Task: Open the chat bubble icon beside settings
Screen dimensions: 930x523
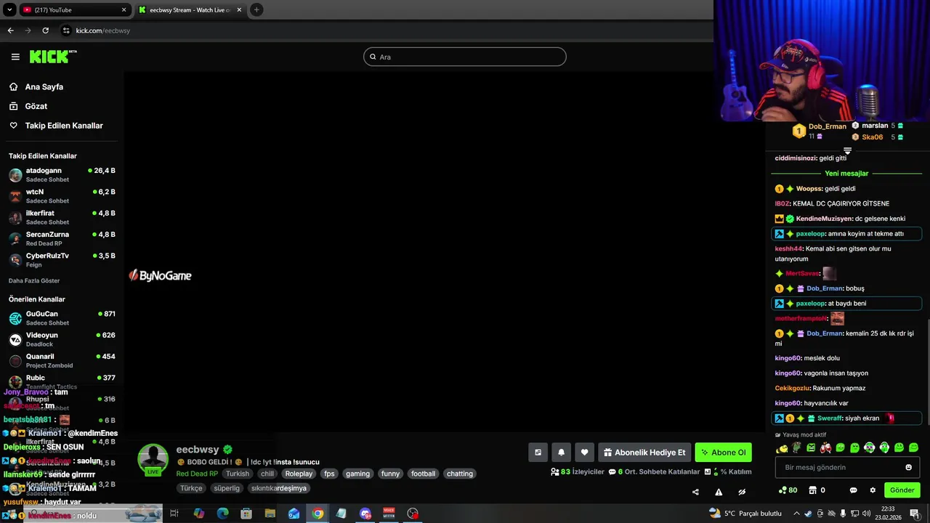Action: tap(854, 490)
